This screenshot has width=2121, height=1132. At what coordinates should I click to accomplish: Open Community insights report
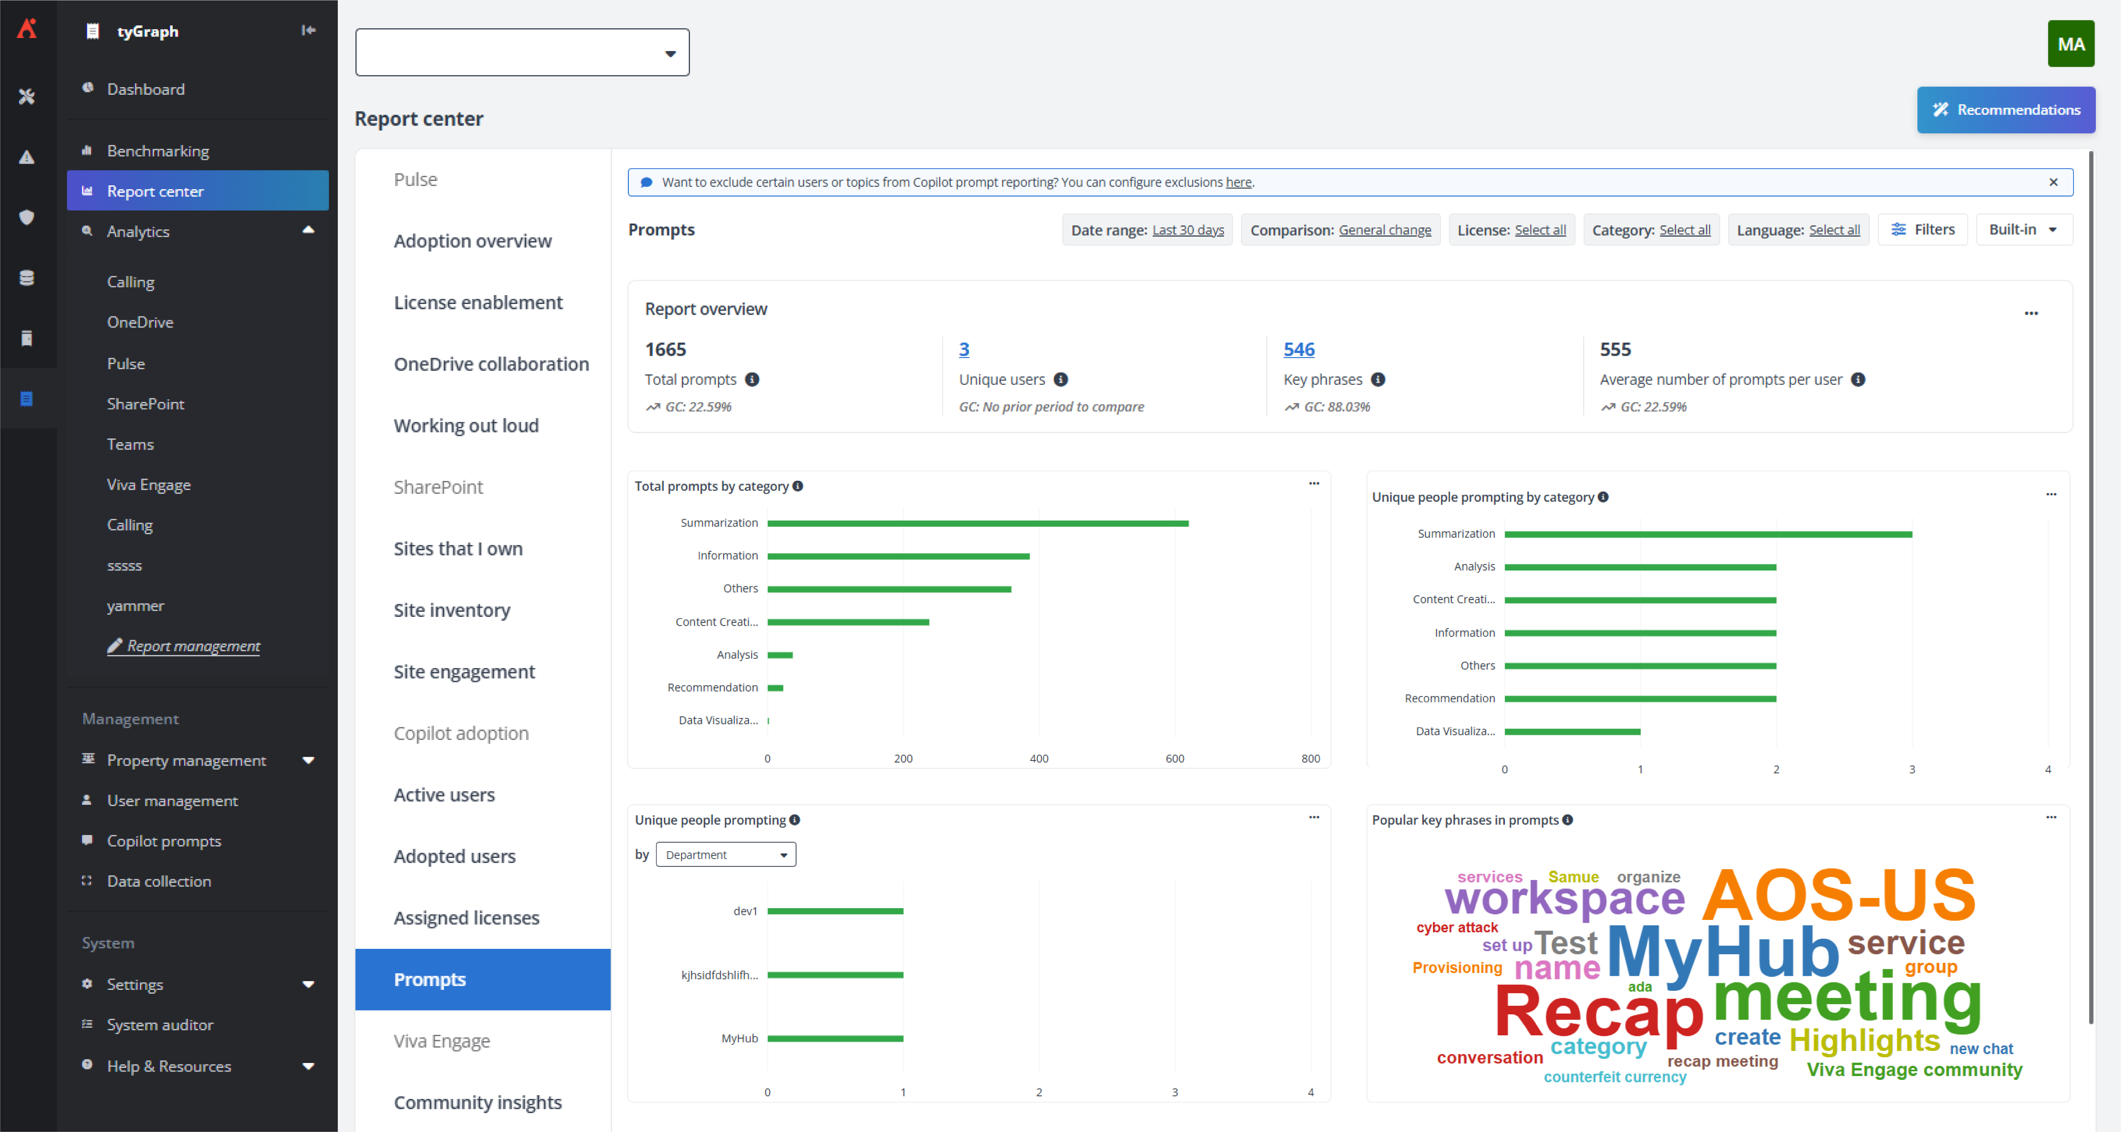[x=477, y=1102]
